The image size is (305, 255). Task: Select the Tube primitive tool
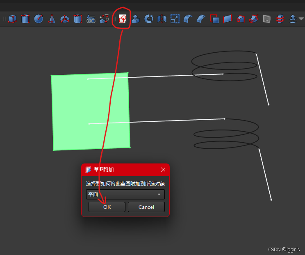[x=78, y=19]
